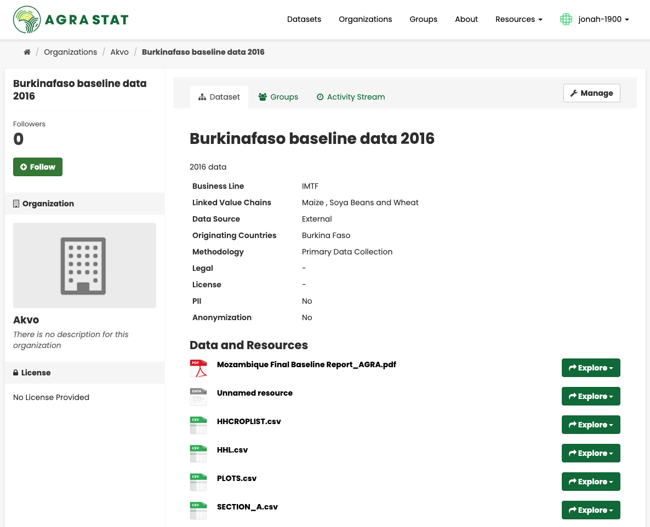
Task: Open Explore dropdown for Mozambique Final Baseline Report
Action: coord(591,368)
